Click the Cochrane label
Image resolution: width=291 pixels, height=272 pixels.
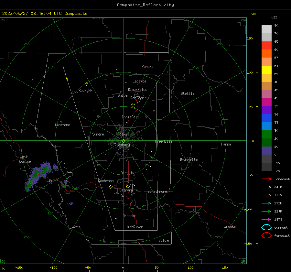click(x=106, y=181)
